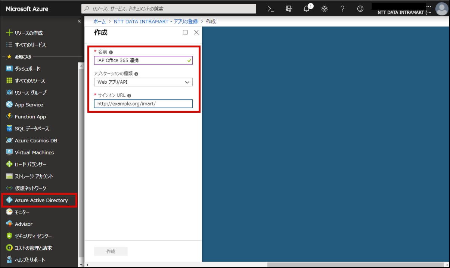
Task: Click the search box for resources and services
Action: 169,9
